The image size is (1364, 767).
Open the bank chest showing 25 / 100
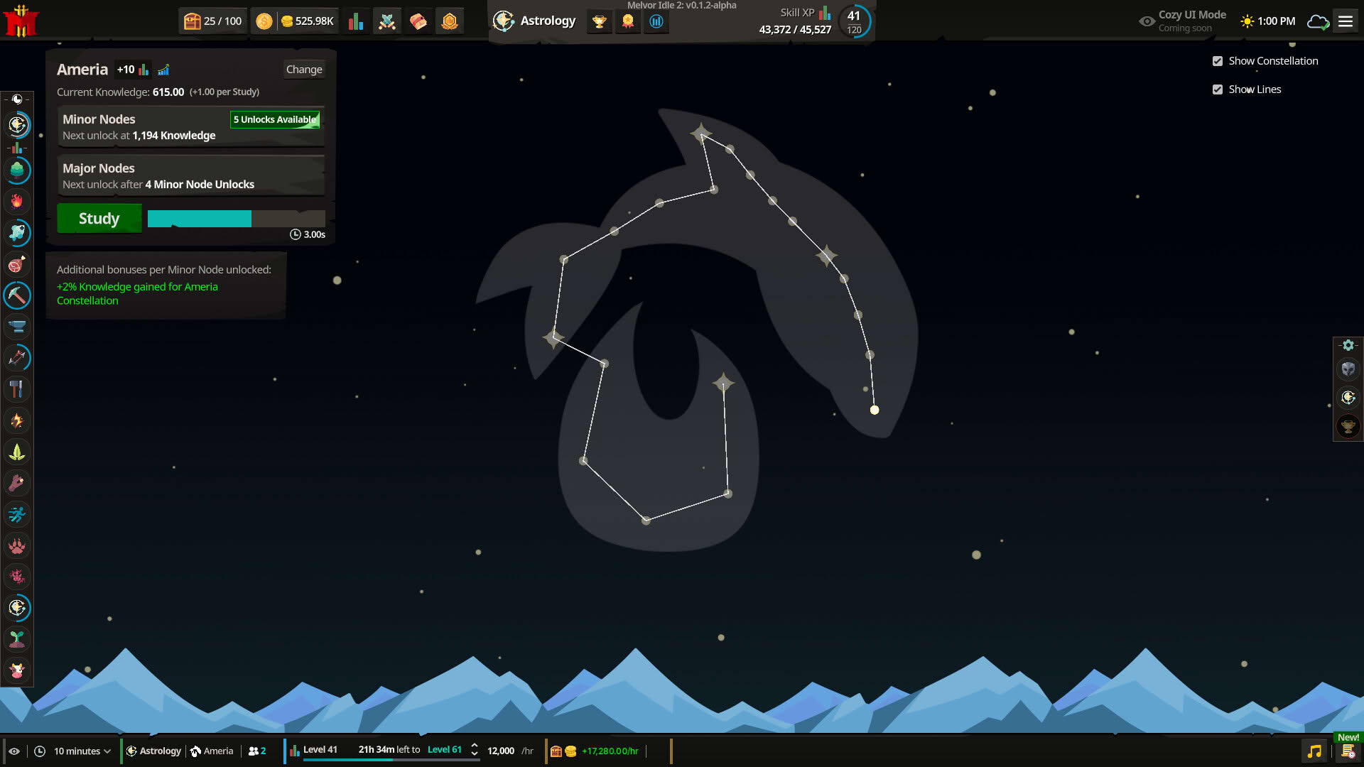[x=212, y=21]
